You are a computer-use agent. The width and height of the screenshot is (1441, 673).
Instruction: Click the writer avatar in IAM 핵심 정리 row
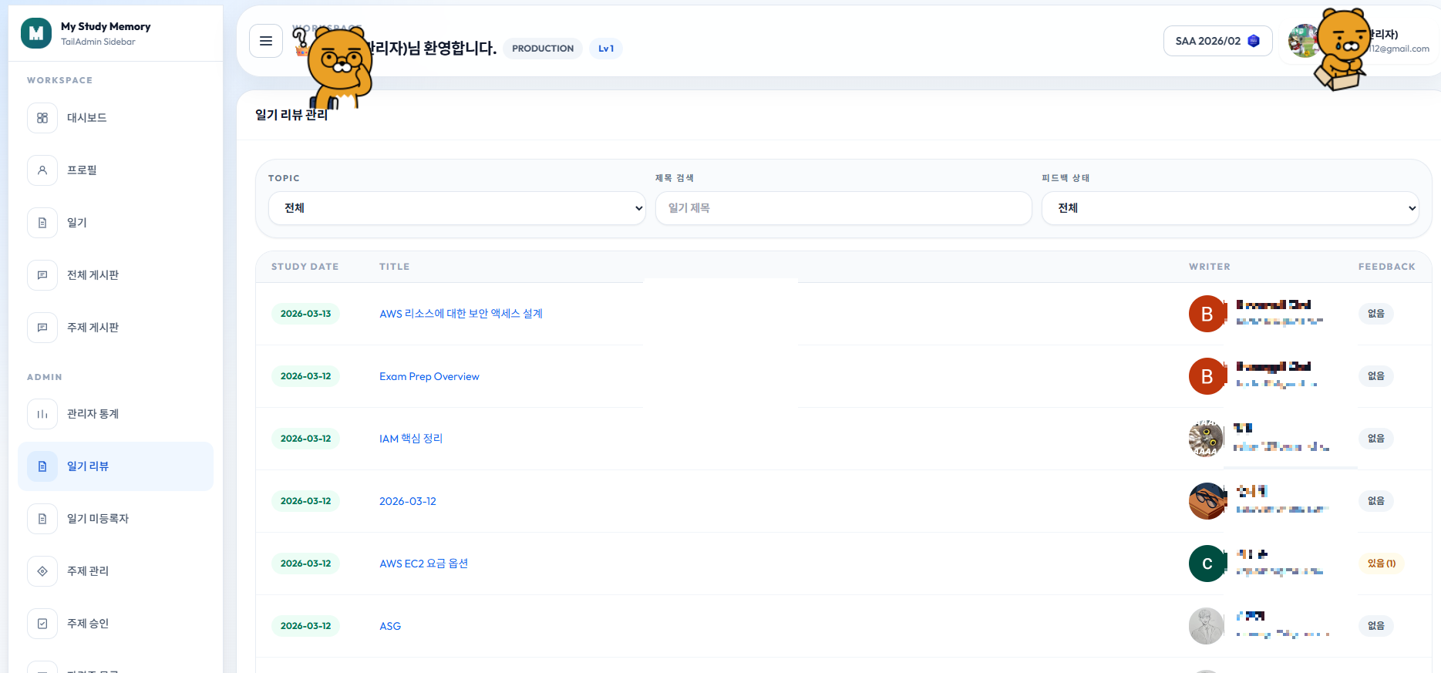click(1207, 439)
